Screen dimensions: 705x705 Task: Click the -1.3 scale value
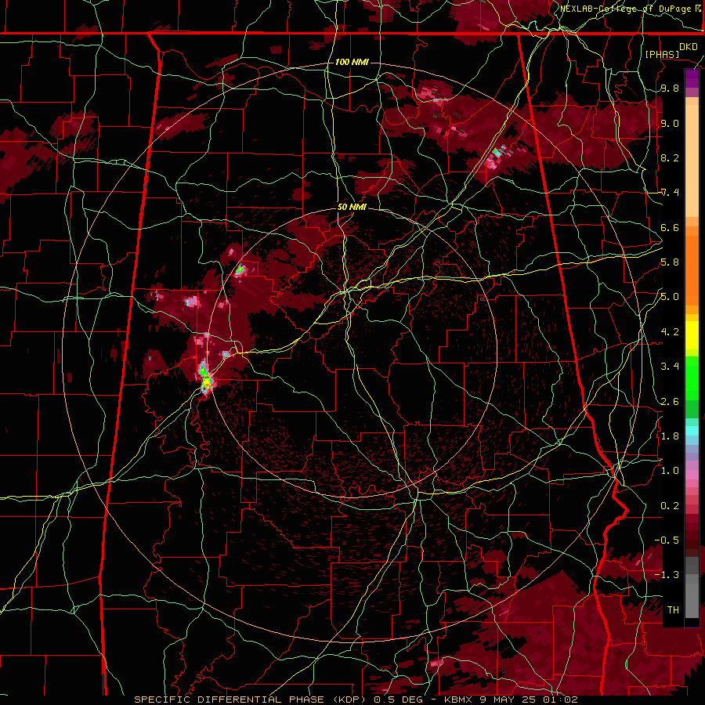tap(667, 575)
